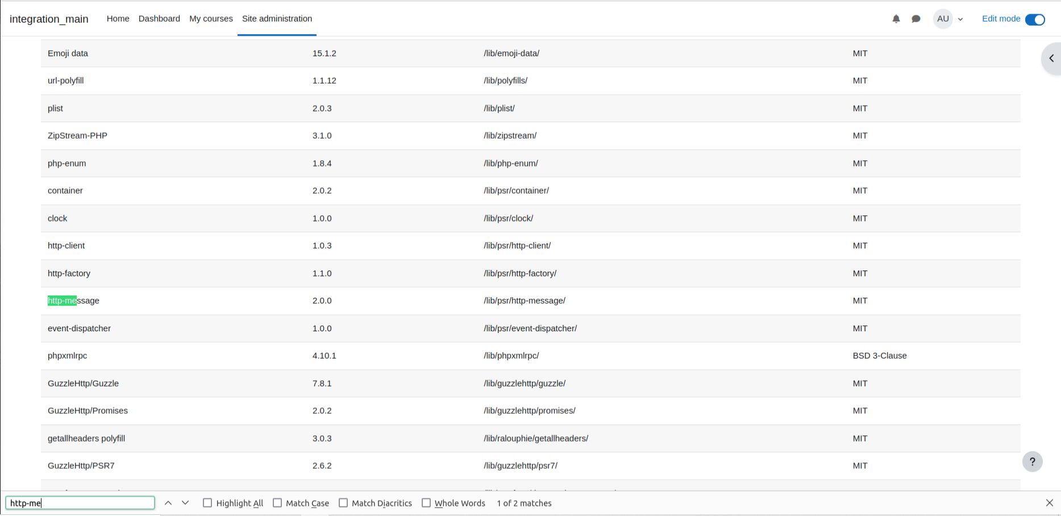The image size is (1061, 516).
Task: Click the /lib/psr/clock/ path cell
Action: [509, 219]
